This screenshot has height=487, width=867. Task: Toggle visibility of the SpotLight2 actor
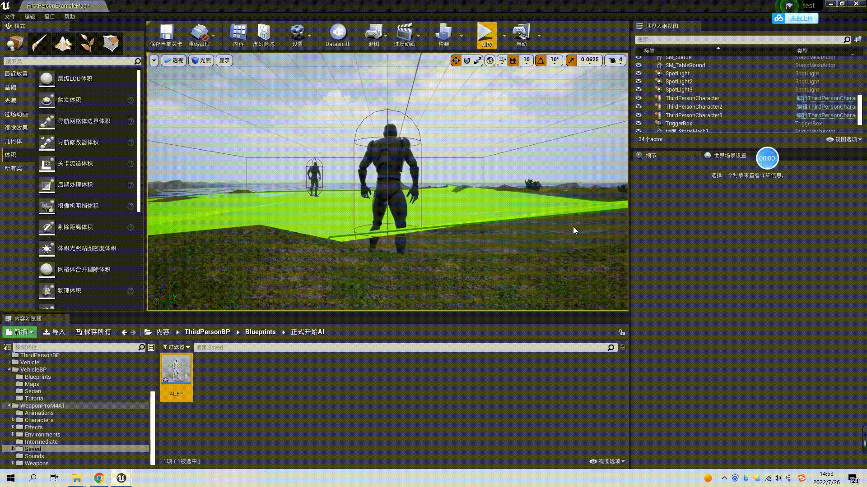tap(639, 82)
